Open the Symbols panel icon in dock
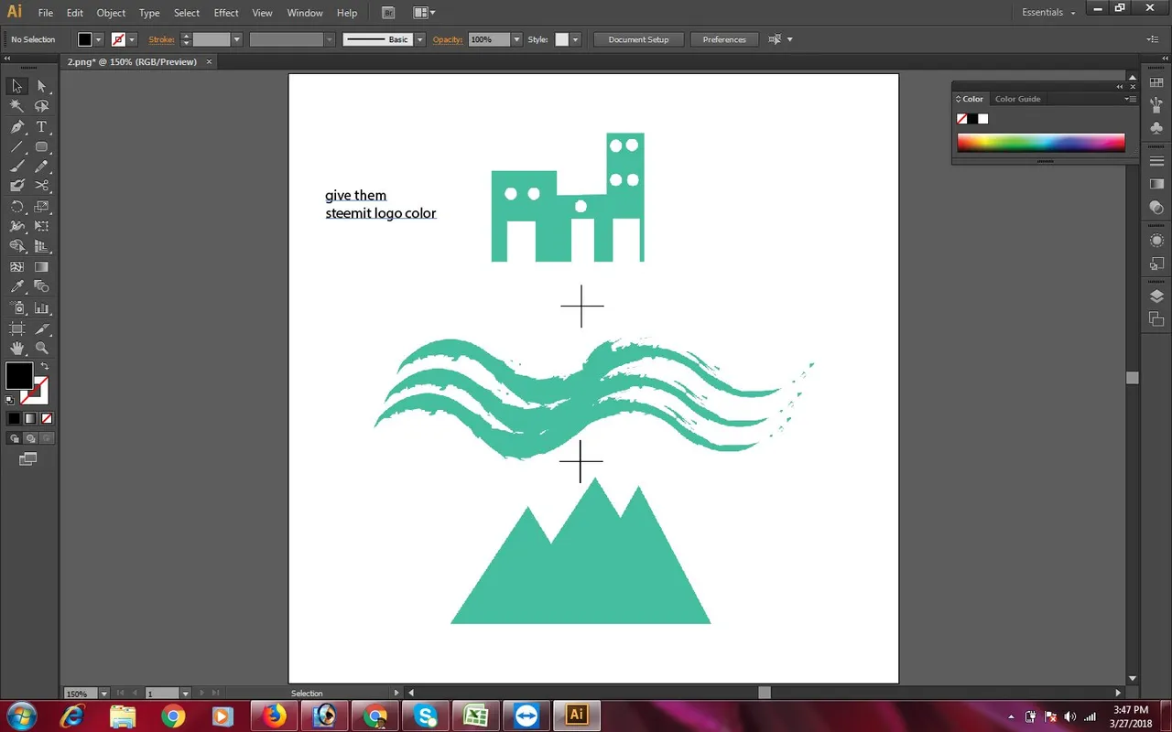Screen dimensions: 1172x732 [x=1156, y=129]
